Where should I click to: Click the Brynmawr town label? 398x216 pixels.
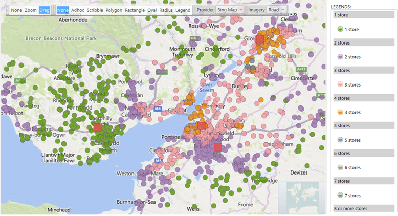pos(107,56)
